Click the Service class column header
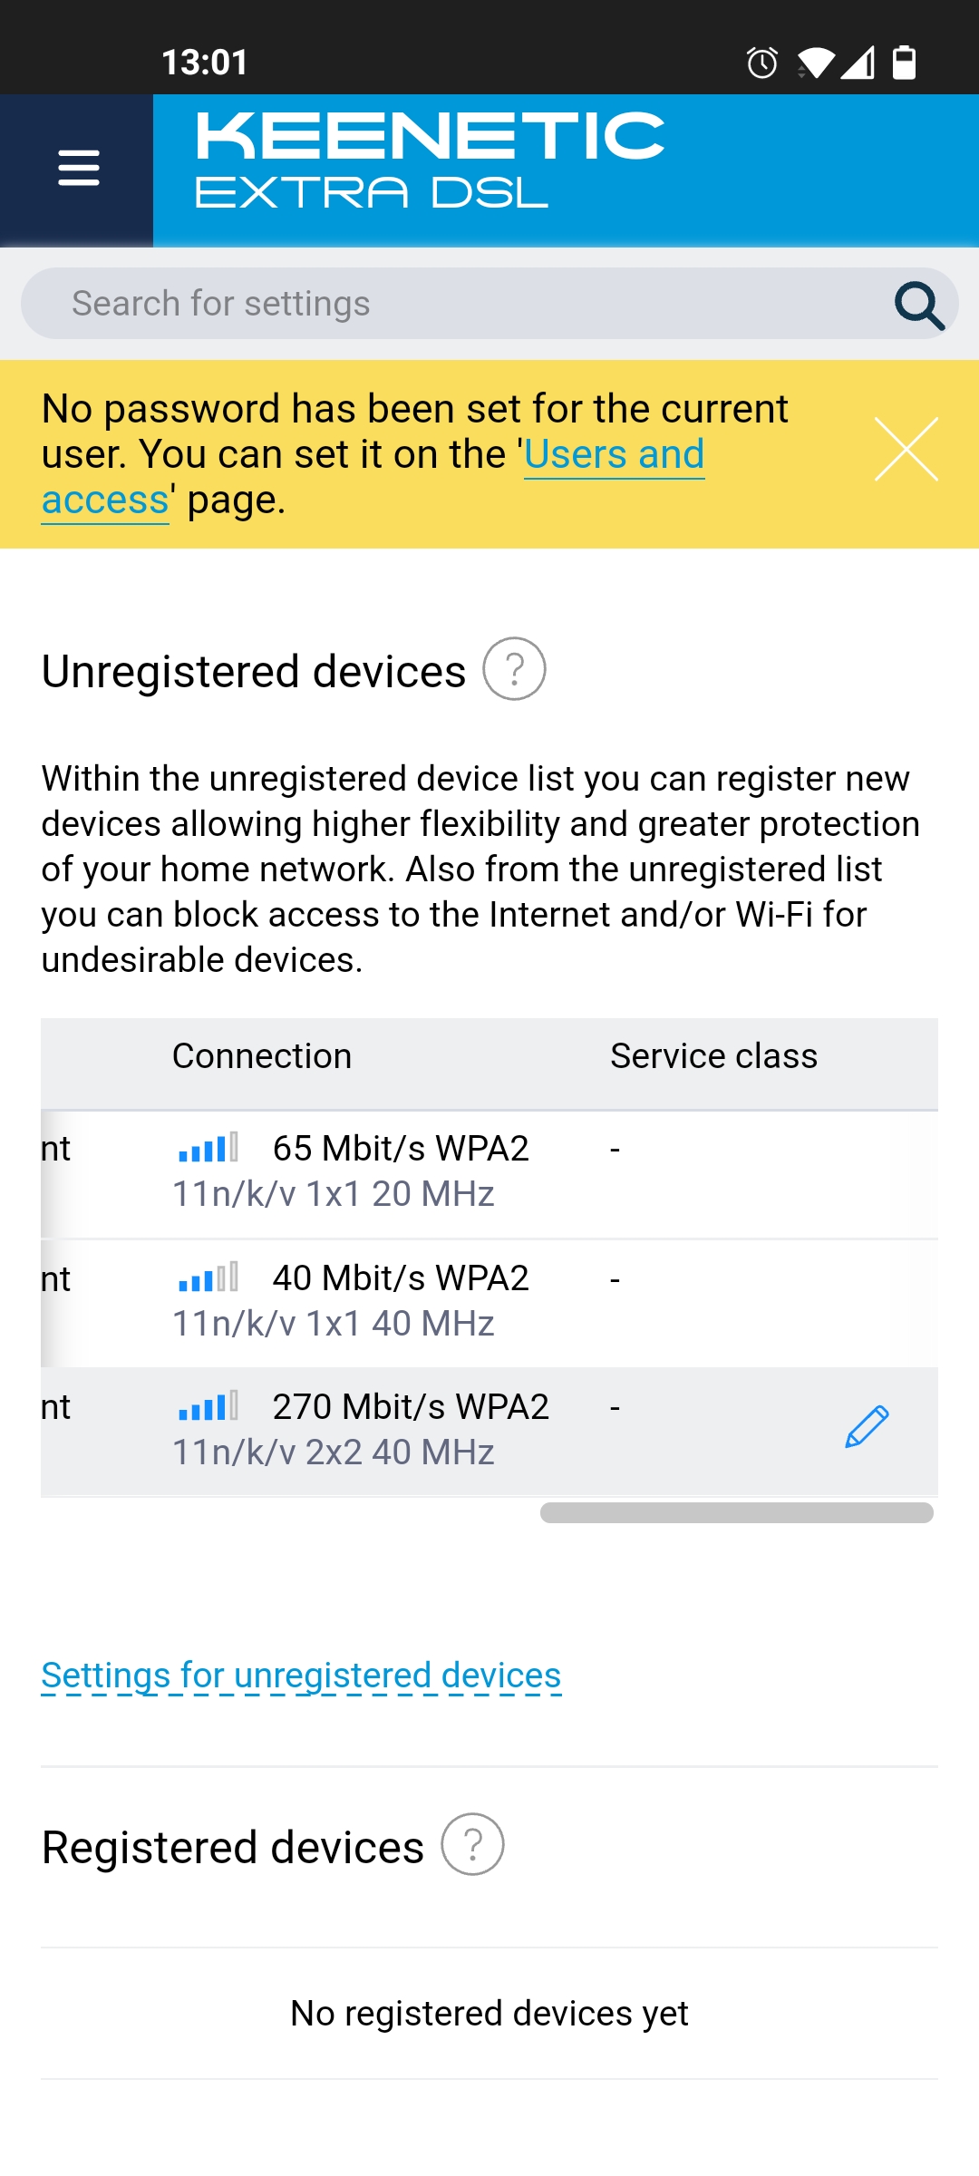Screen dimensions: 979x2176 714,1056
